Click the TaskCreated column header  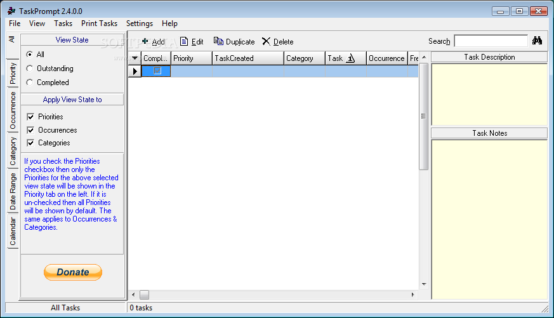point(248,58)
